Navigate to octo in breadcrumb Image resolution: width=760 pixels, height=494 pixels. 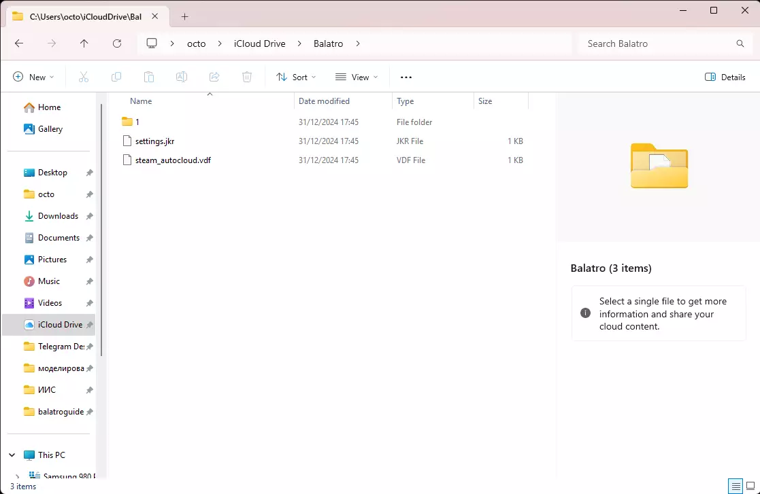[x=197, y=43]
